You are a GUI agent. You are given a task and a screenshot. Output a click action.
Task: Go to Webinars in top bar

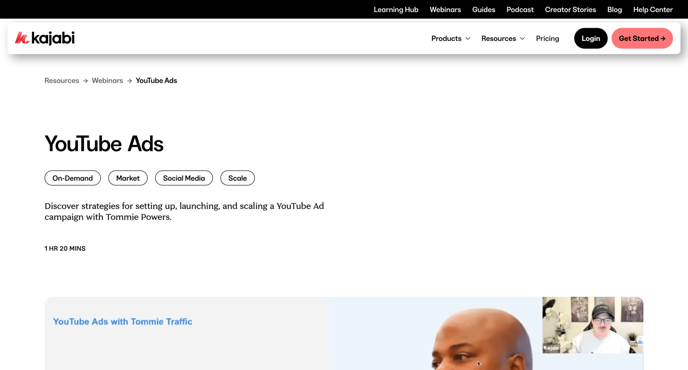[x=445, y=10]
